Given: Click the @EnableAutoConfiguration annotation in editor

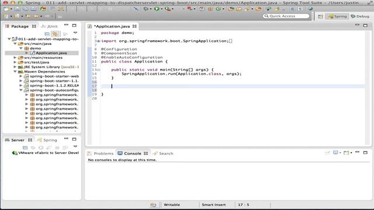Looking at the screenshot, I should click(131, 57).
